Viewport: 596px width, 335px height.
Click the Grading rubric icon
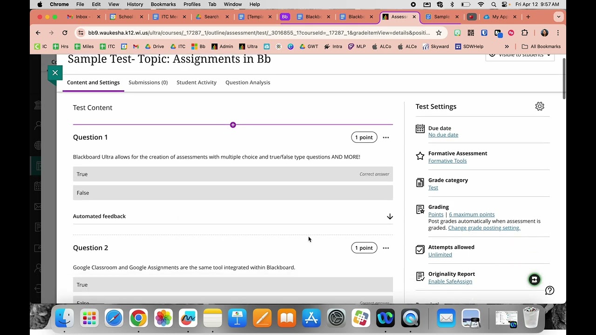tap(420, 210)
